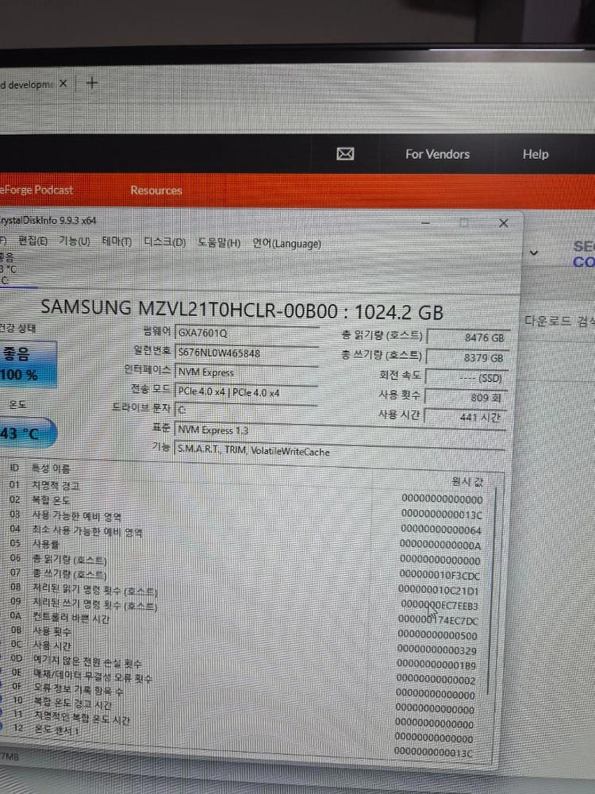
Task: Click the 원시 값 column header
Action: click(467, 481)
